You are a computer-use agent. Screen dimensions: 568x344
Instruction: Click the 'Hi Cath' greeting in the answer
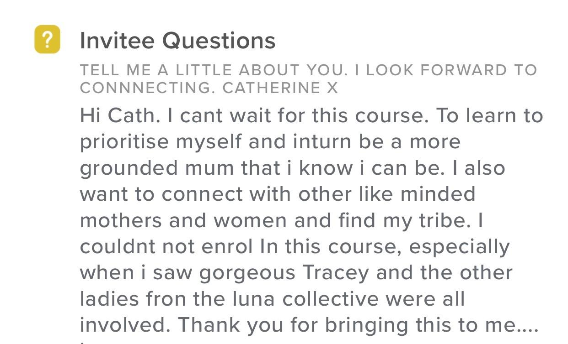tap(120, 115)
